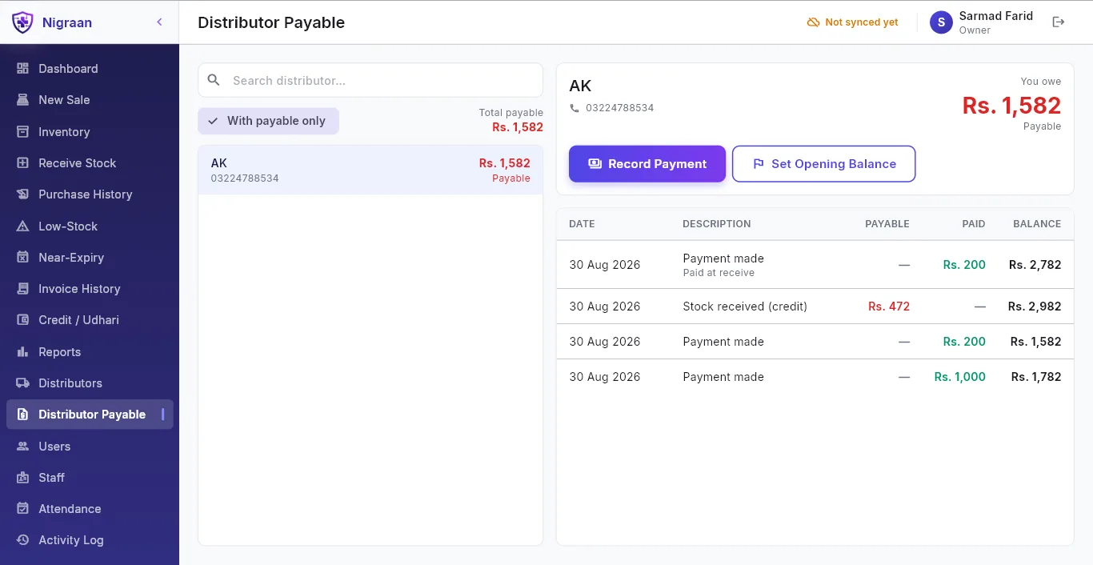Collapse the sidebar with the chevron
This screenshot has width=1093, height=565.
coord(159,22)
